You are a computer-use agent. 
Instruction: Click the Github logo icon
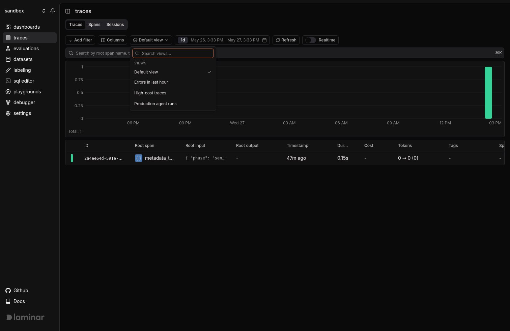point(8,291)
